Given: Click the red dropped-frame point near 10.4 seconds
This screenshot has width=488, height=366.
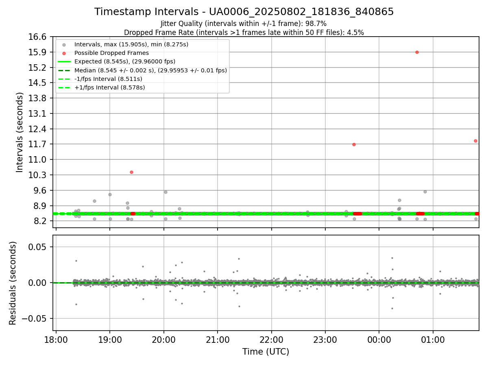Looking at the screenshot, I should 131,172.
